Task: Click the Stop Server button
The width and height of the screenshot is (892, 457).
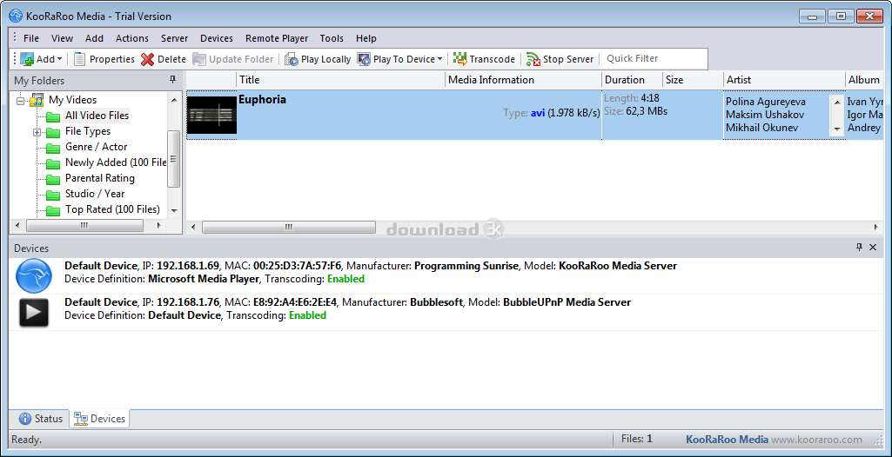Action: pos(560,59)
